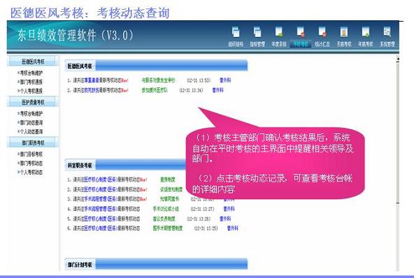Image resolution: width=414 pixels, height=278 pixels.
Task: Open the 统计汇总 toolbar icon
Action: 322,36
